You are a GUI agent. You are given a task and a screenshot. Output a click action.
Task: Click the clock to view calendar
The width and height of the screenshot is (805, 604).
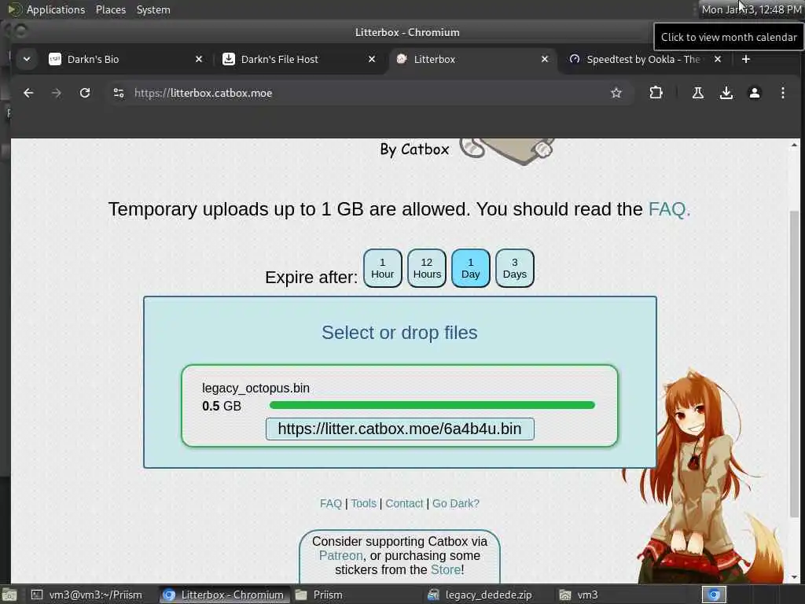(751, 9)
